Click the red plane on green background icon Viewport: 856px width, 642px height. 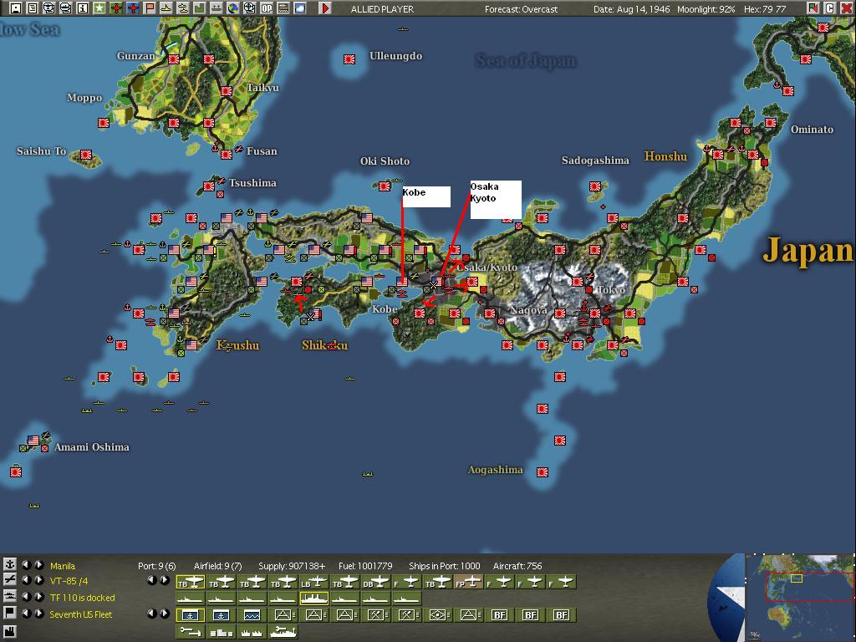115,8
